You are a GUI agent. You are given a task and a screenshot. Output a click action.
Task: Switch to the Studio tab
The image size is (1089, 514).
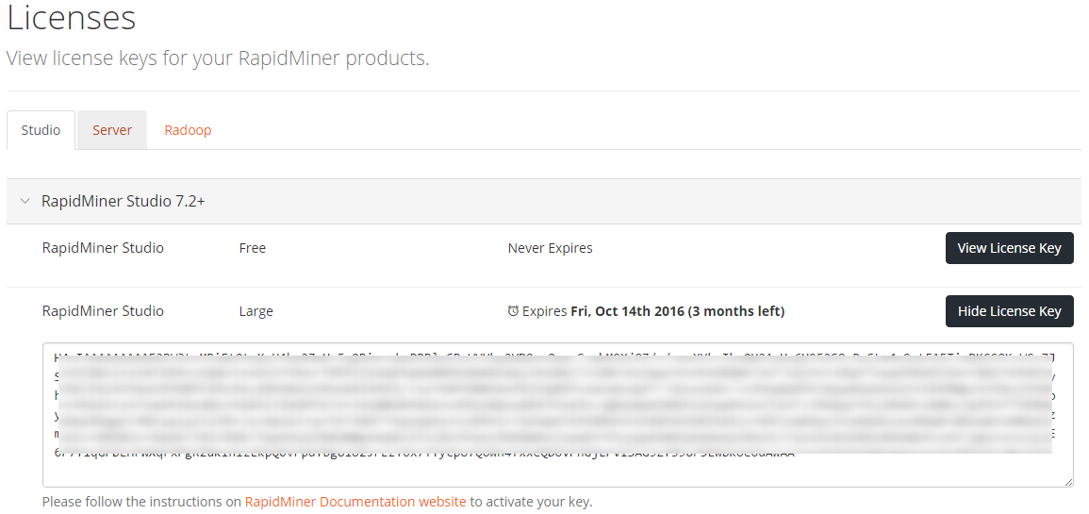[x=41, y=130]
